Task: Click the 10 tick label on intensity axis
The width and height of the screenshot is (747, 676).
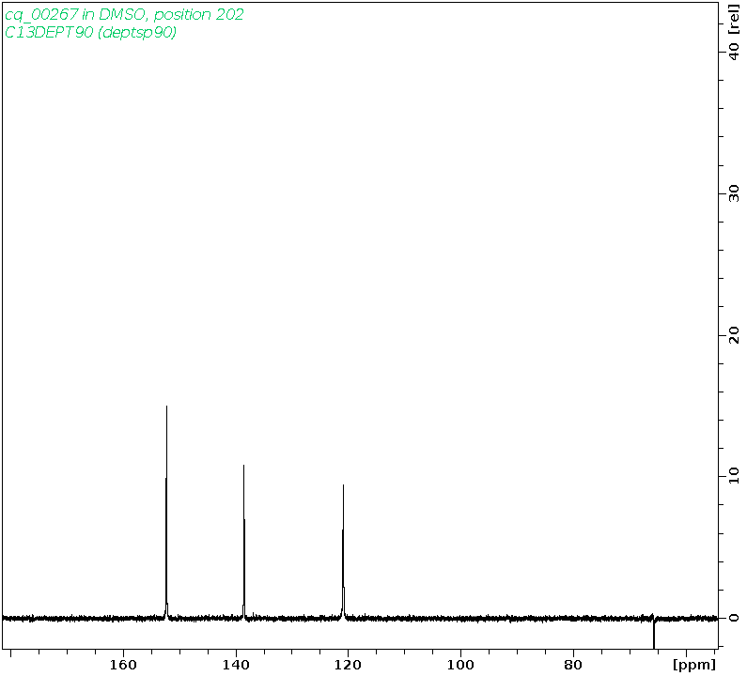Action: [734, 476]
